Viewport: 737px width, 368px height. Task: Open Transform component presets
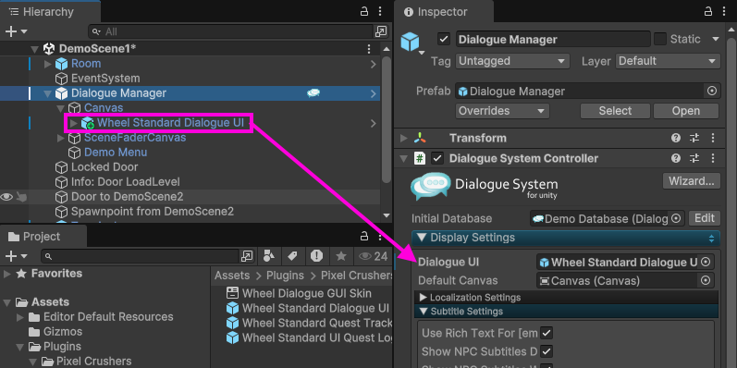click(694, 138)
